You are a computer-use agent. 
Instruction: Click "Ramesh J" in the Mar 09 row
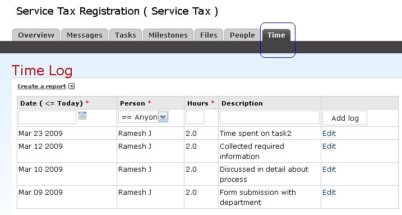(135, 193)
